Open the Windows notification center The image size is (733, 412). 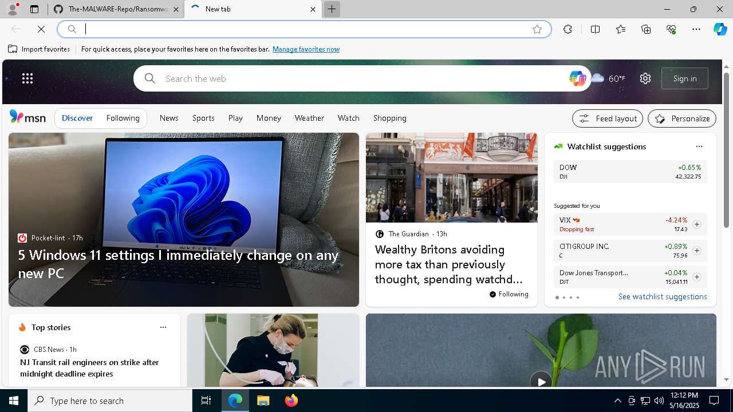coord(714,401)
